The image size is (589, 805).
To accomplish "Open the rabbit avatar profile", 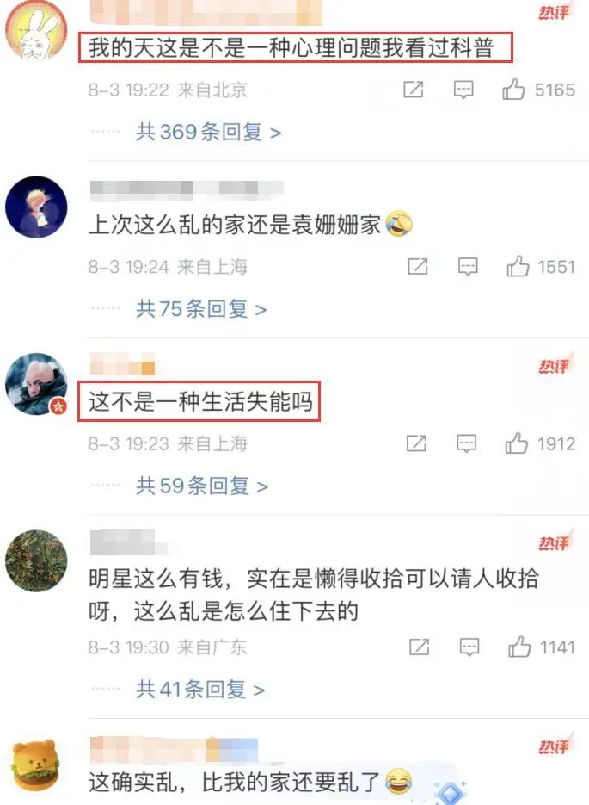I will point(36,31).
